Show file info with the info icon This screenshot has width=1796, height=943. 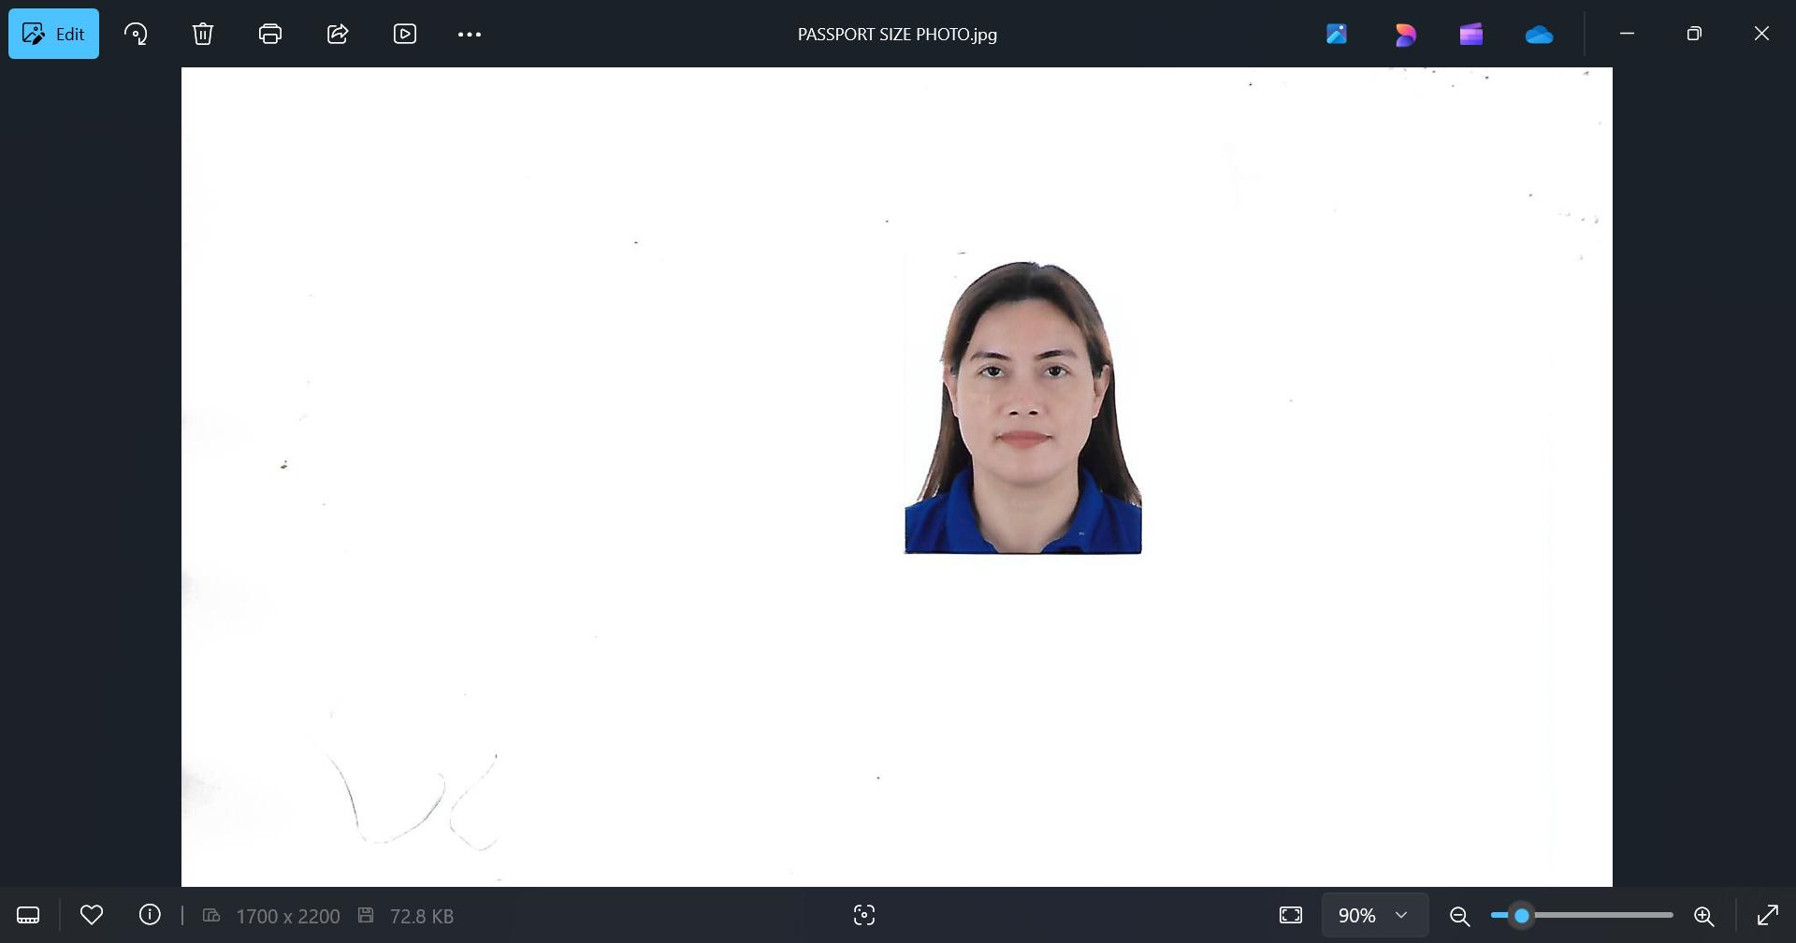point(150,915)
